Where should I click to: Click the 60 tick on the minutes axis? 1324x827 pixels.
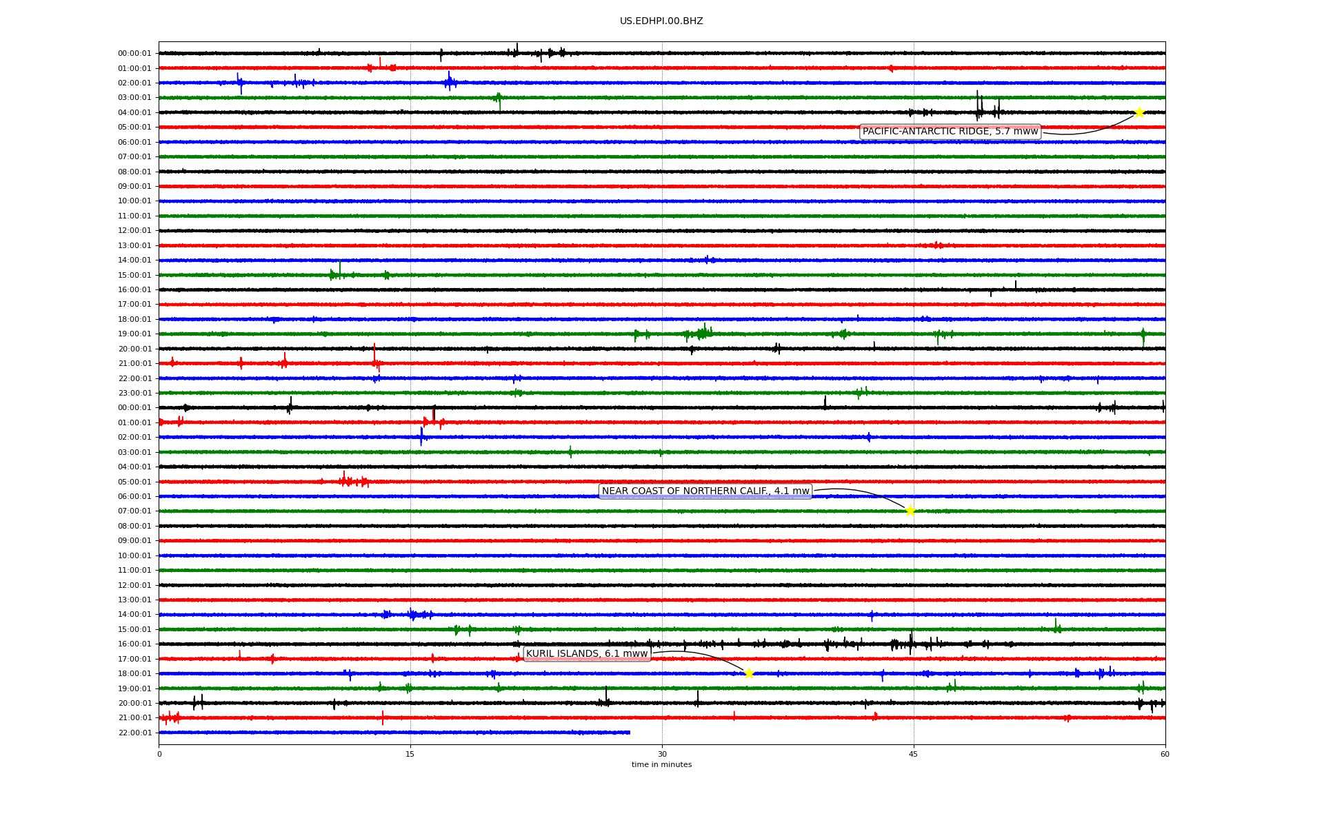click(x=1165, y=755)
